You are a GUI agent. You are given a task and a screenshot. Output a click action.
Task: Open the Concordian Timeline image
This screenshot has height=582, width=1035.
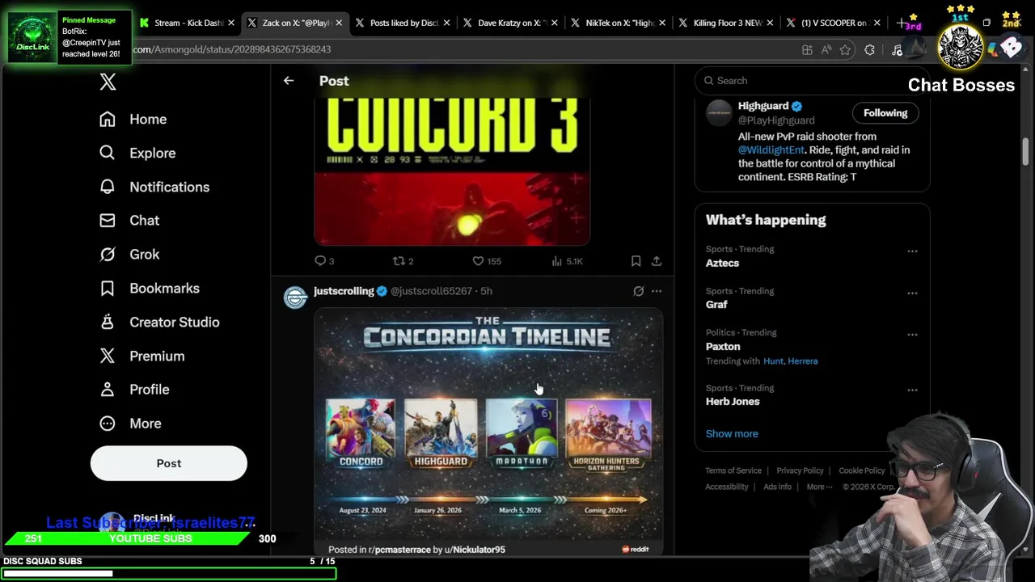(x=488, y=432)
